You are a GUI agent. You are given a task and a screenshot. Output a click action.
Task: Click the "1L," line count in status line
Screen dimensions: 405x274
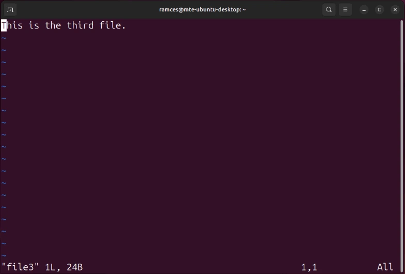[x=53, y=267]
